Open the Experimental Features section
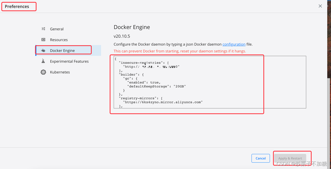Screen dimensions: 331x169 tap(69, 61)
